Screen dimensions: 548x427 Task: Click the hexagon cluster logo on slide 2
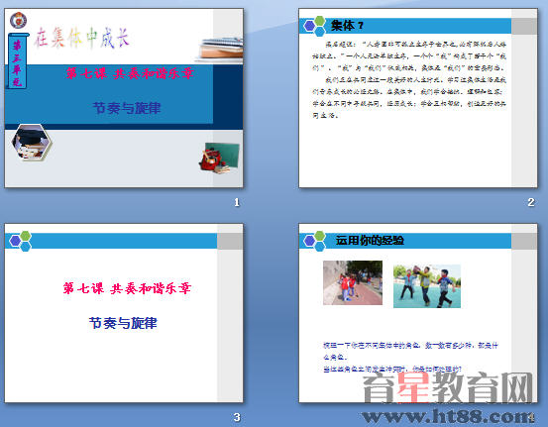tap(314, 26)
